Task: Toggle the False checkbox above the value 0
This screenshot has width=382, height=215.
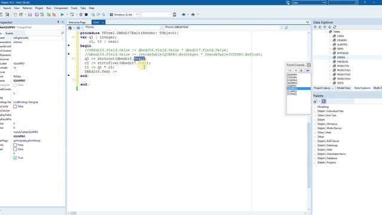Action: click(x=15, y=149)
